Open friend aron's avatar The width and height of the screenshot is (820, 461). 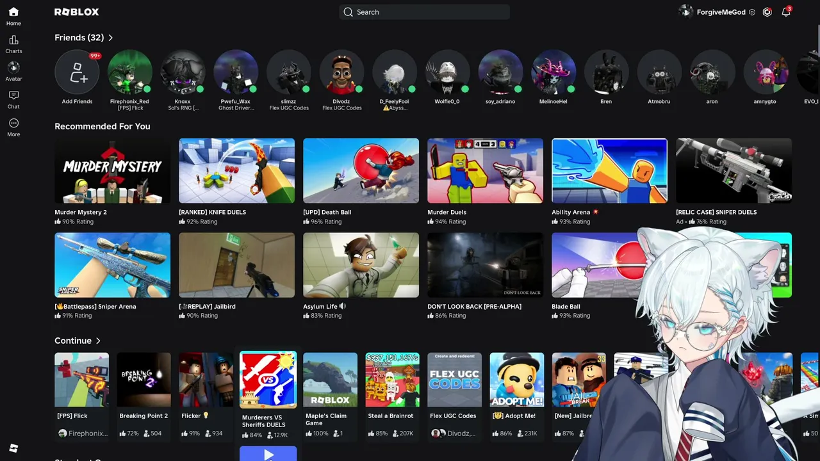(x=712, y=72)
